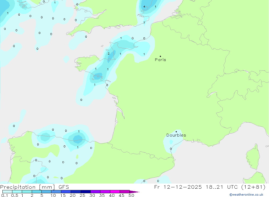Screen dimensions: 269x197
Task: Click the black dot marking Dourbies
Action: (x=176, y=132)
